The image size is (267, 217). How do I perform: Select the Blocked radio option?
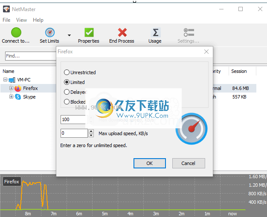point(67,102)
